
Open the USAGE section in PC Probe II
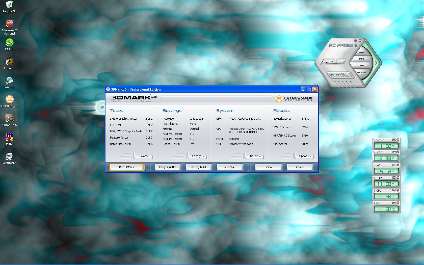361,72
